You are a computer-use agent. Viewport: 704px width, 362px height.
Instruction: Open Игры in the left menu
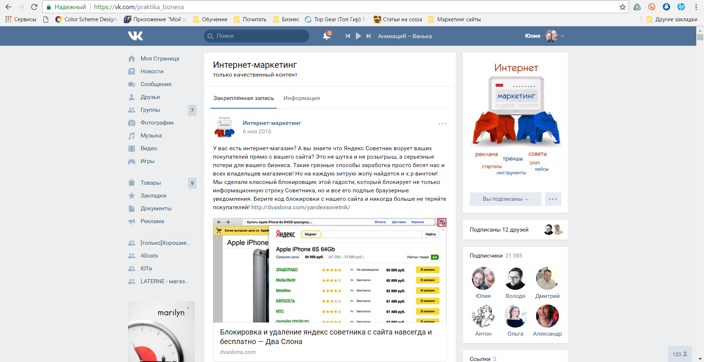[x=147, y=161]
